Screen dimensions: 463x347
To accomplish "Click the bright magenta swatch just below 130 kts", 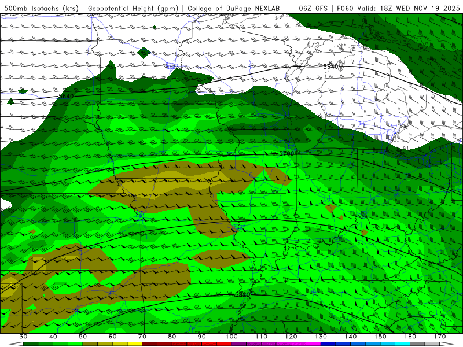I will (x=314, y=344).
